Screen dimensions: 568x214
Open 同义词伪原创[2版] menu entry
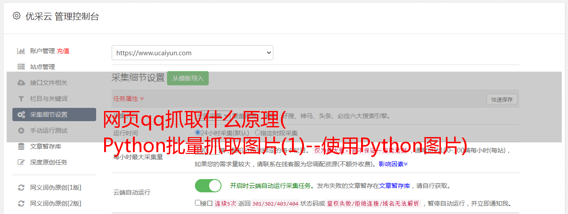click(55, 203)
